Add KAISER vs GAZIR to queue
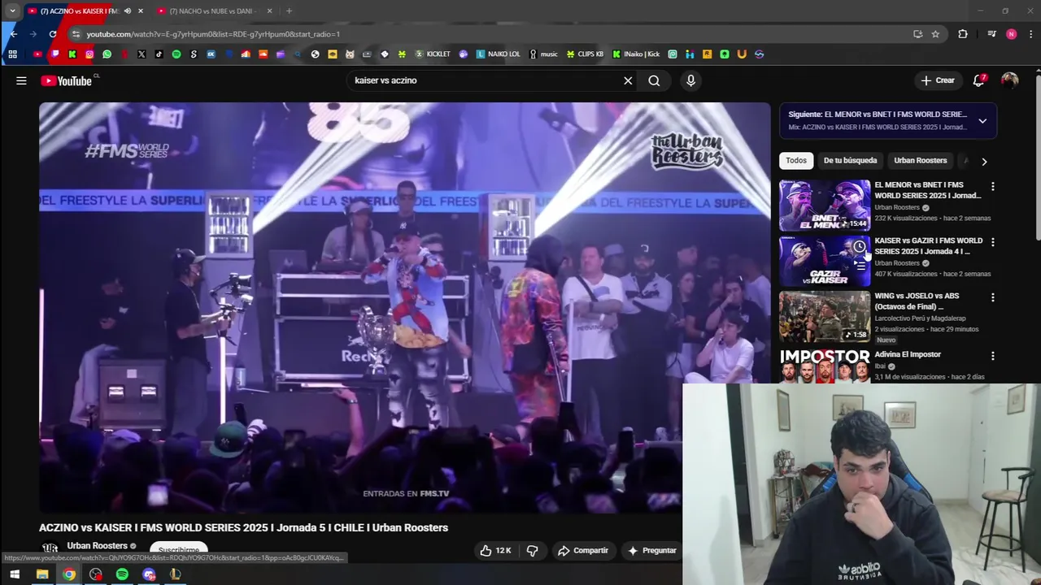Screen dimensions: 1041x585 click(859, 266)
